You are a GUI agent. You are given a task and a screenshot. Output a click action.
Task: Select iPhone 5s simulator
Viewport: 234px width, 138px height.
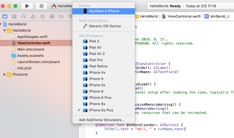click(x=104, y=85)
